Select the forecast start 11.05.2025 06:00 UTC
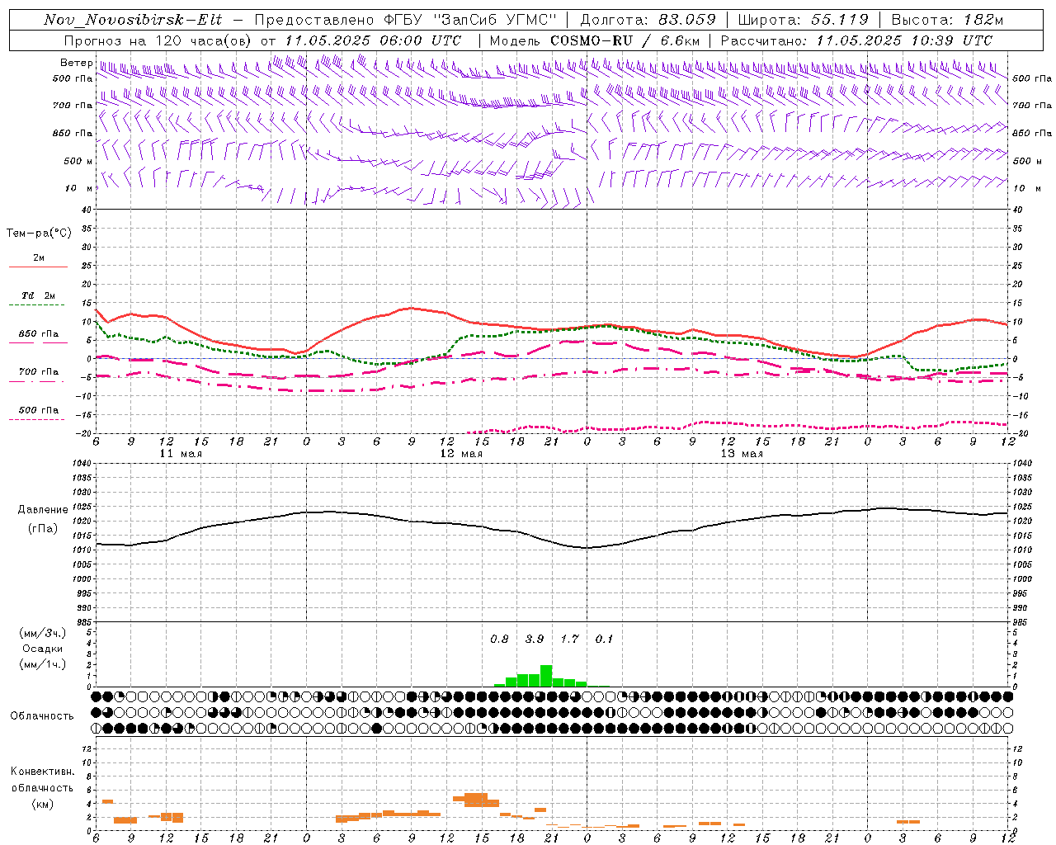This screenshot has width=1056, height=845. click(373, 40)
